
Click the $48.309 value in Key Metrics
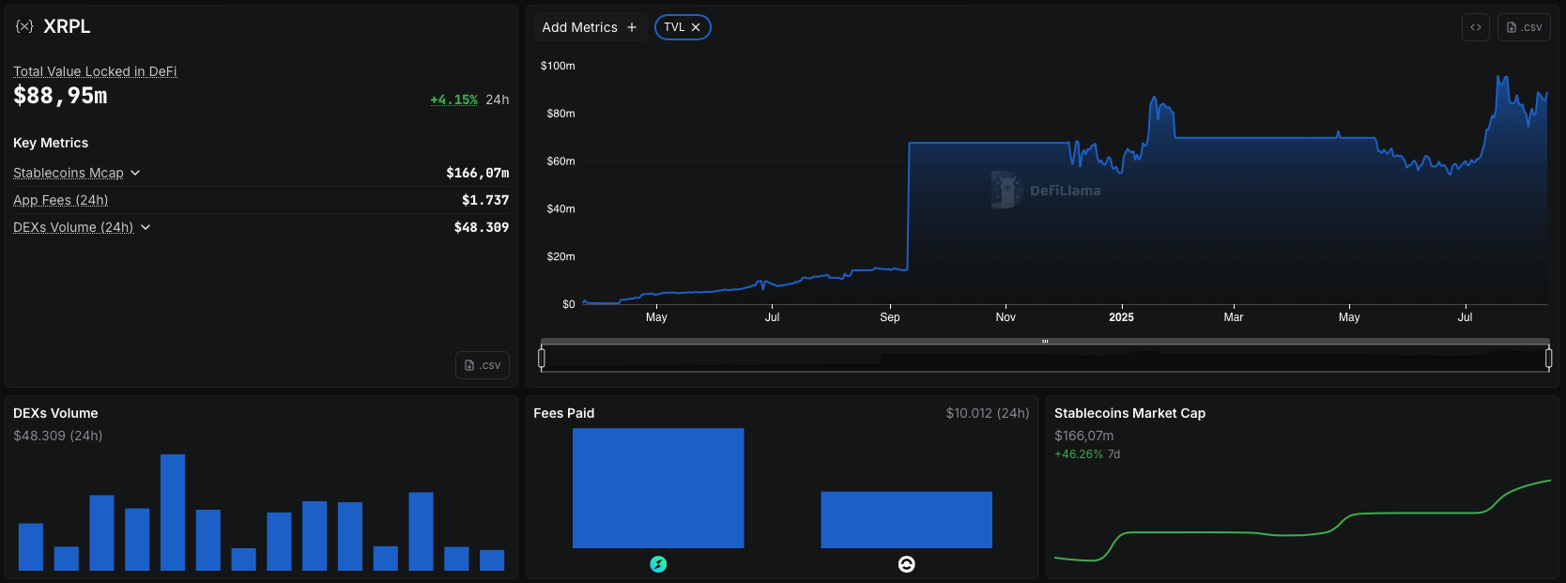pyautogui.click(x=482, y=227)
